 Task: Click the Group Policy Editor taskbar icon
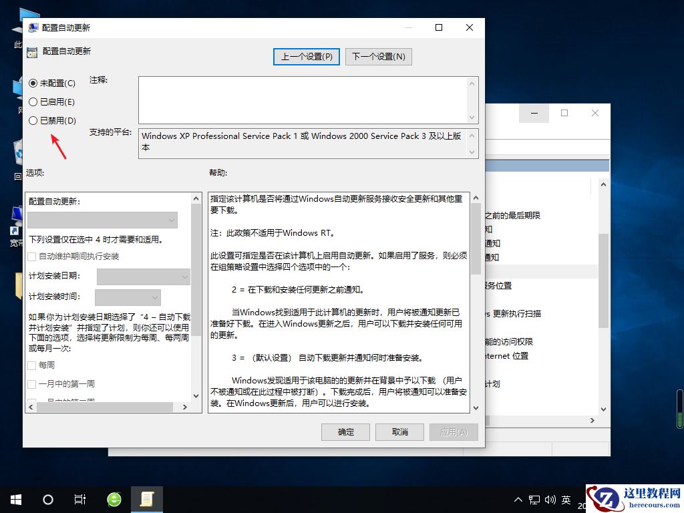click(147, 499)
